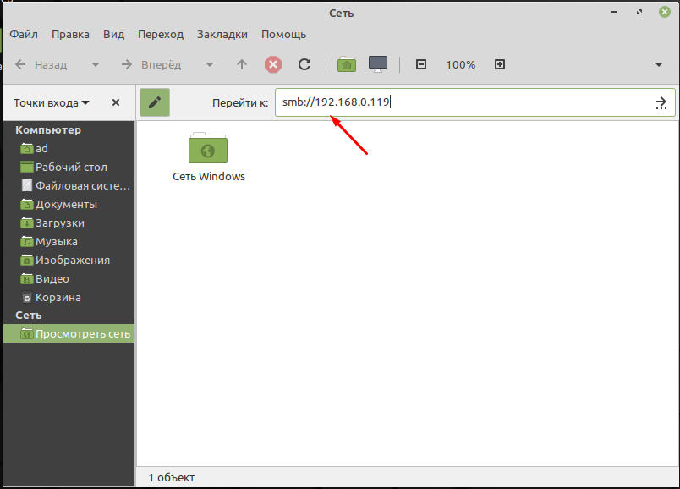This screenshot has height=489, width=680.
Task: Collapse the Сеть sidebar section header
Action: tap(29, 316)
